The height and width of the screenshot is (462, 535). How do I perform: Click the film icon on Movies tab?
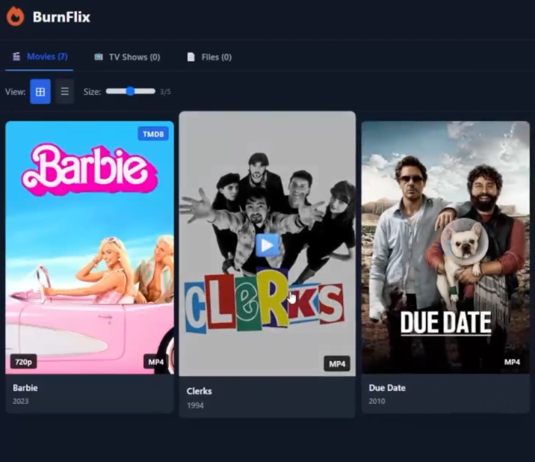pos(16,56)
